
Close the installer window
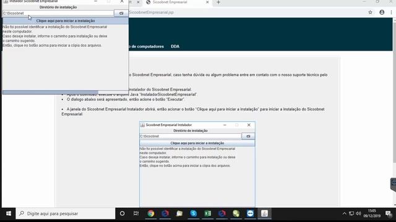122,1
